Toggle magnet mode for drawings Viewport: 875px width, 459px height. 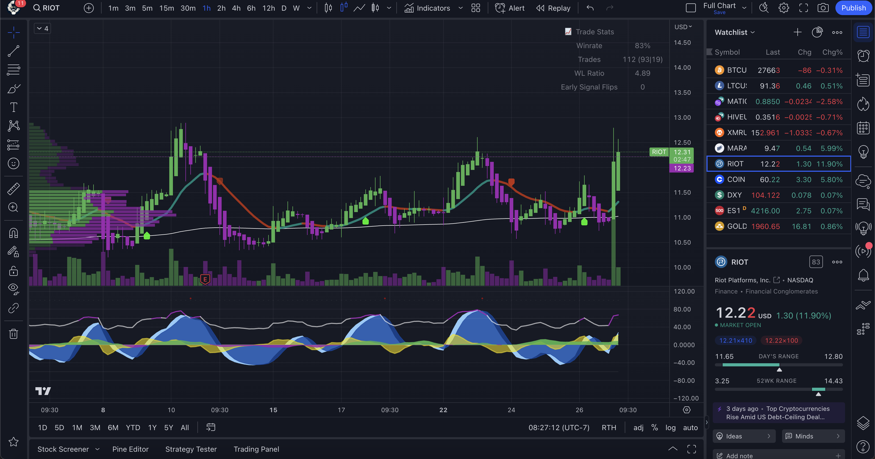(14, 233)
